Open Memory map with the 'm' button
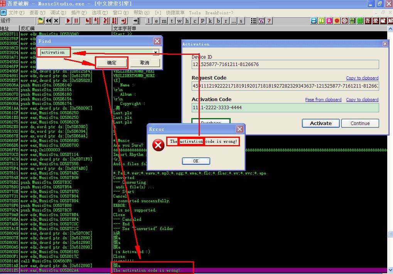The image size is (393, 274). click(x=164, y=21)
